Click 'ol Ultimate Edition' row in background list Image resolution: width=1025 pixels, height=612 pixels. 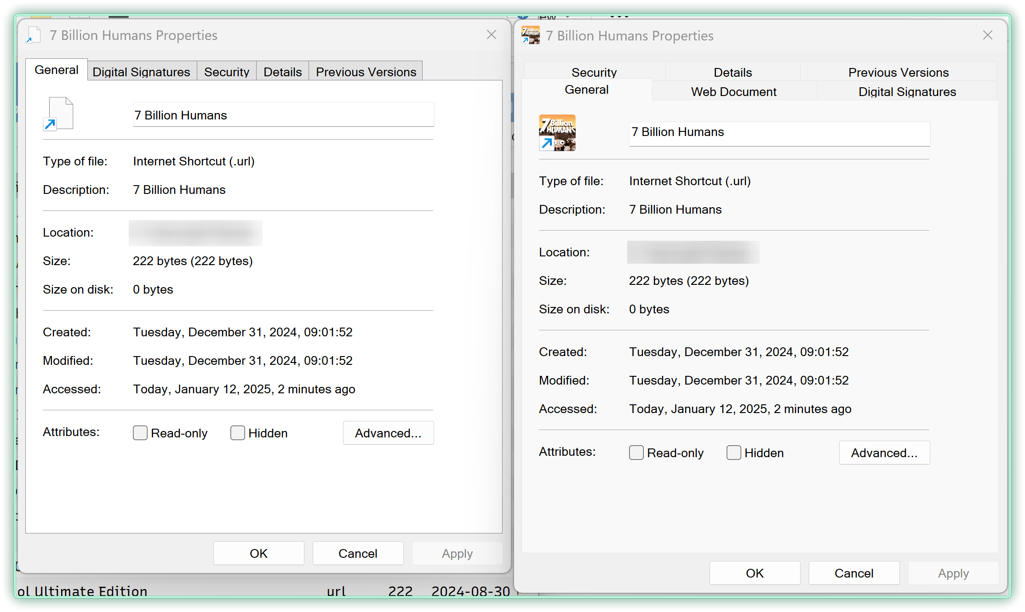(82, 591)
